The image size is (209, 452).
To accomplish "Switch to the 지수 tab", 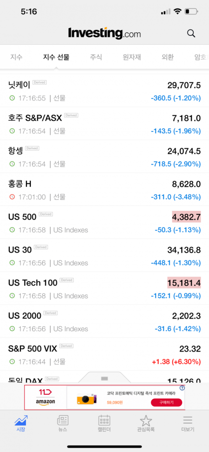I will point(16,57).
